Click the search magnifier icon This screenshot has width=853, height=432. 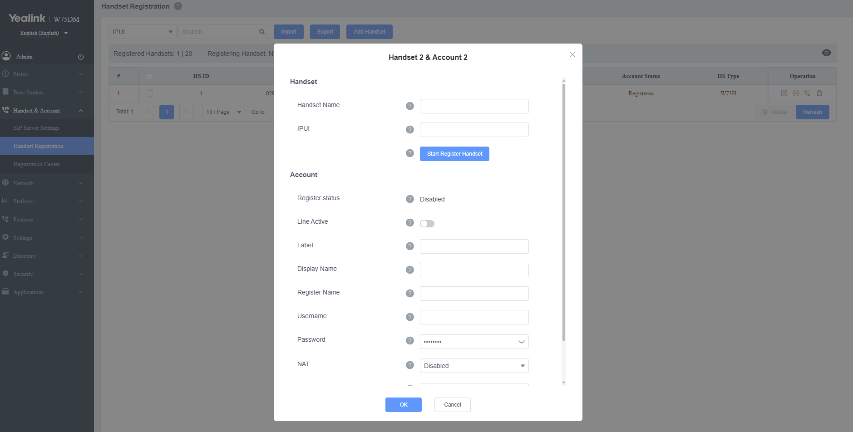261,32
